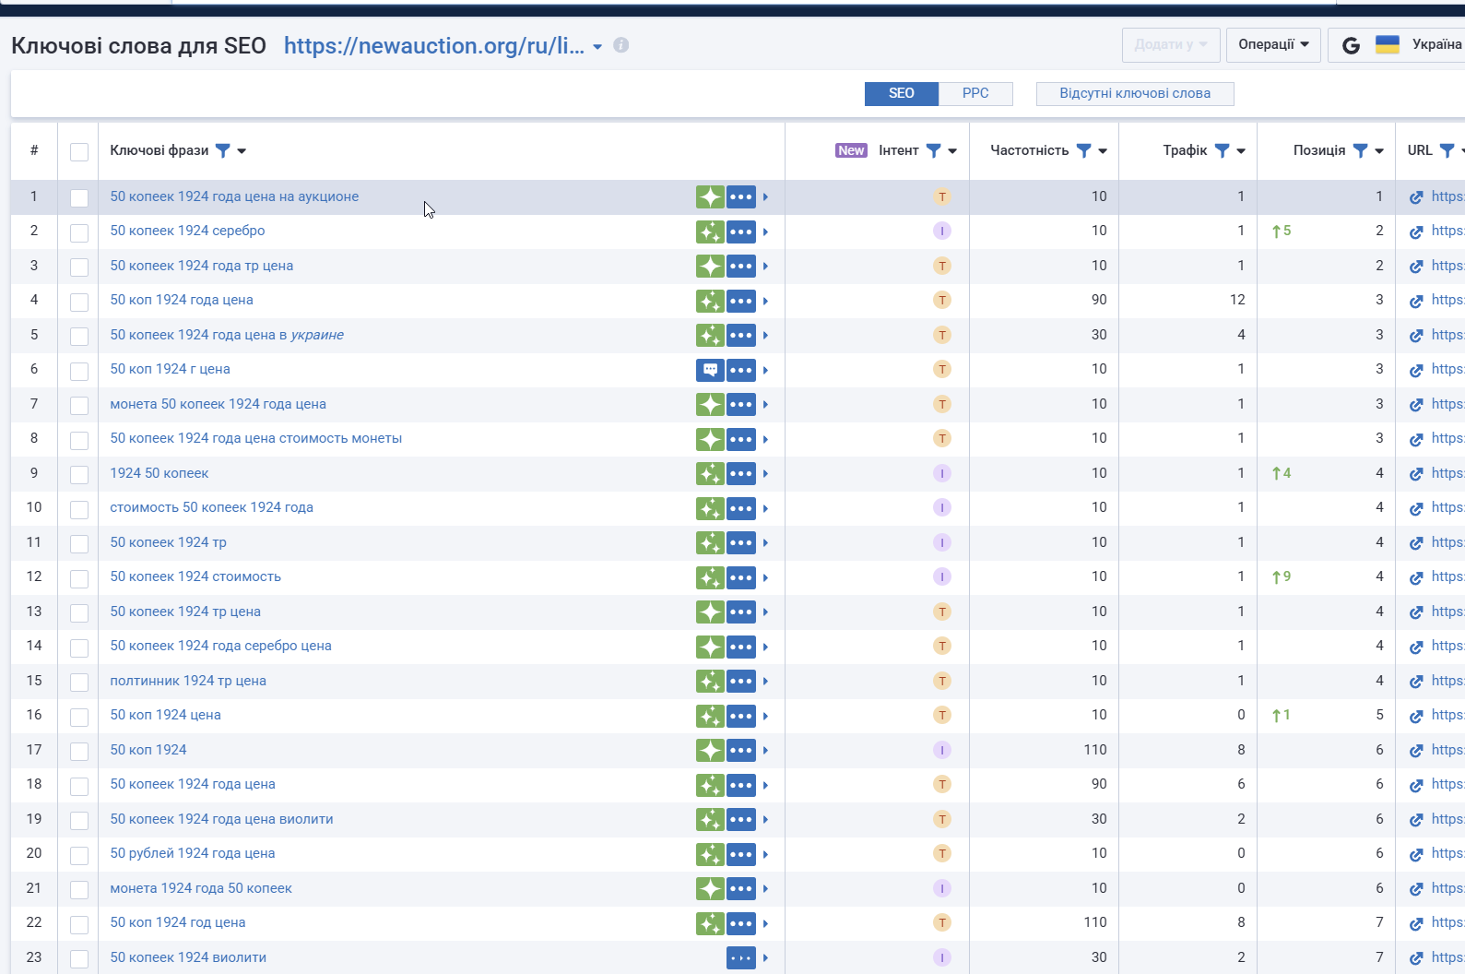Click the Відсутні ключові слова button

1135,93
